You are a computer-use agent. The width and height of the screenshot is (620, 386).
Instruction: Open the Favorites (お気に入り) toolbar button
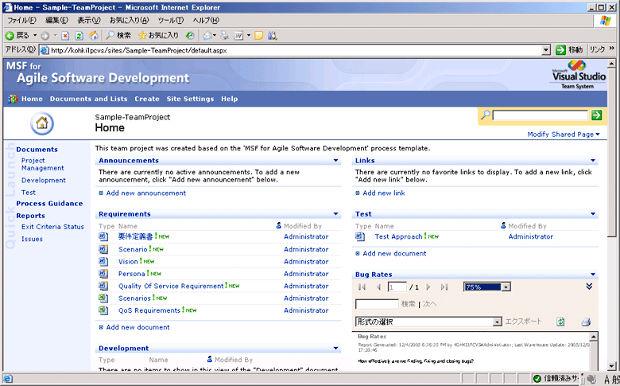point(158,36)
